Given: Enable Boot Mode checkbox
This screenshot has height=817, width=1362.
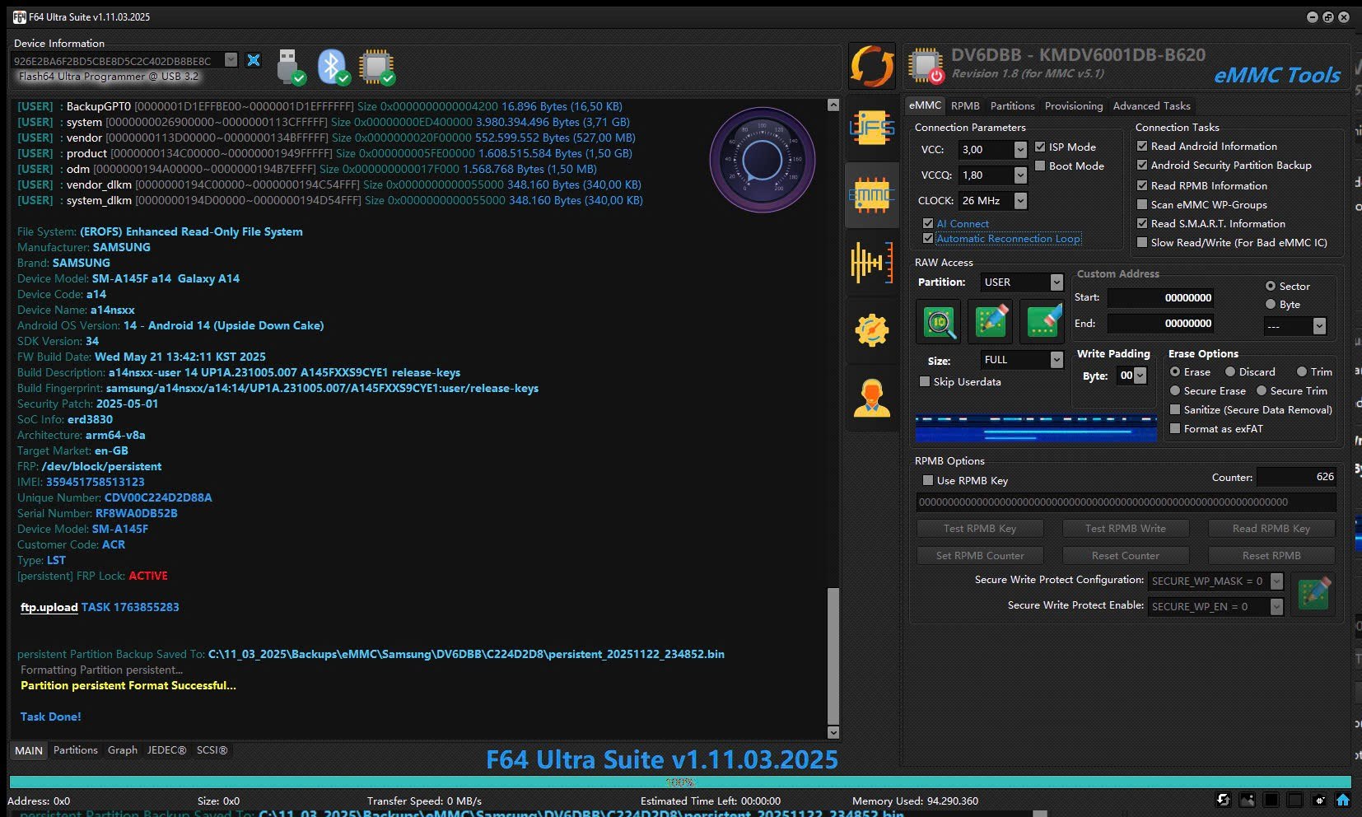Looking at the screenshot, I should click(1040, 166).
